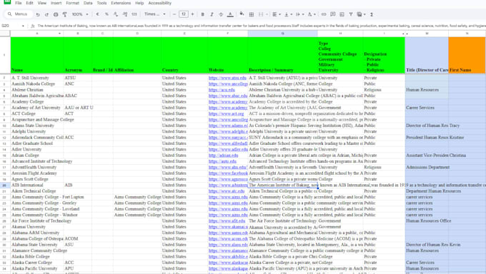Open the A. T. Still University website link
Viewport: 486px width, 274px height.
click(227, 78)
